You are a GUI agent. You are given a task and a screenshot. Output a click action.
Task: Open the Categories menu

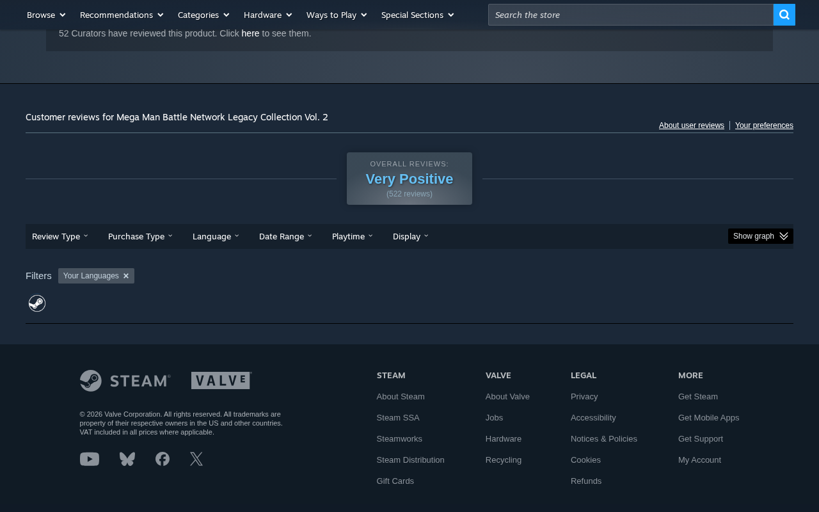(203, 15)
